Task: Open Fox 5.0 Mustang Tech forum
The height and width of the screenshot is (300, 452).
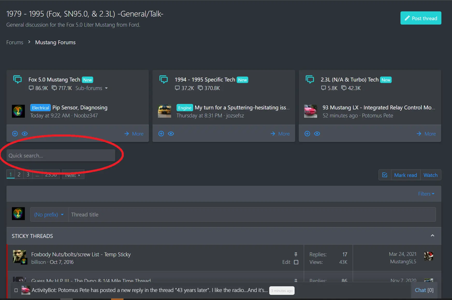Action: click(x=54, y=80)
